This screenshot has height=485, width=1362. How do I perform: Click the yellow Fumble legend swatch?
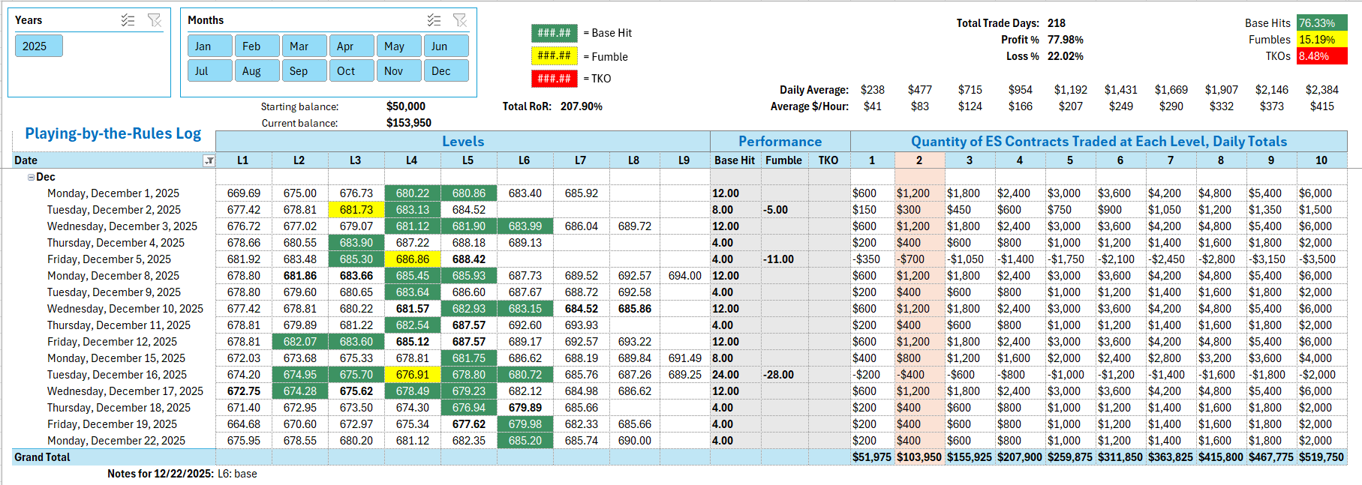coord(554,56)
